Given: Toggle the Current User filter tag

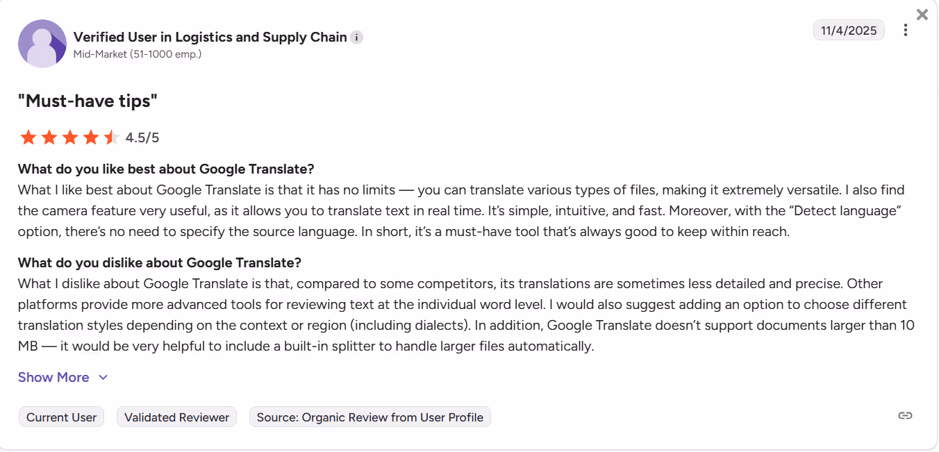Looking at the screenshot, I should point(61,417).
